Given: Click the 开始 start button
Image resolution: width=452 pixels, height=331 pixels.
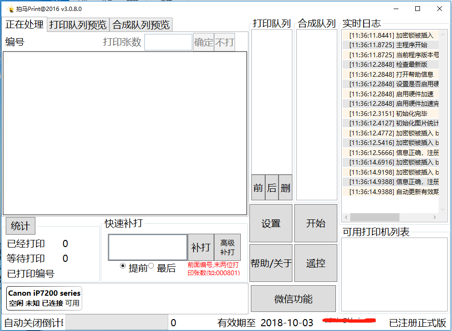Looking at the screenshot, I should [x=315, y=224].
